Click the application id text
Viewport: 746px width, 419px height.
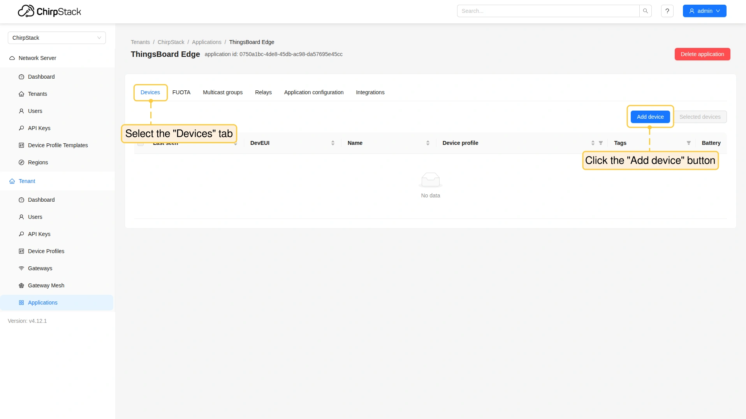[273, 54]
